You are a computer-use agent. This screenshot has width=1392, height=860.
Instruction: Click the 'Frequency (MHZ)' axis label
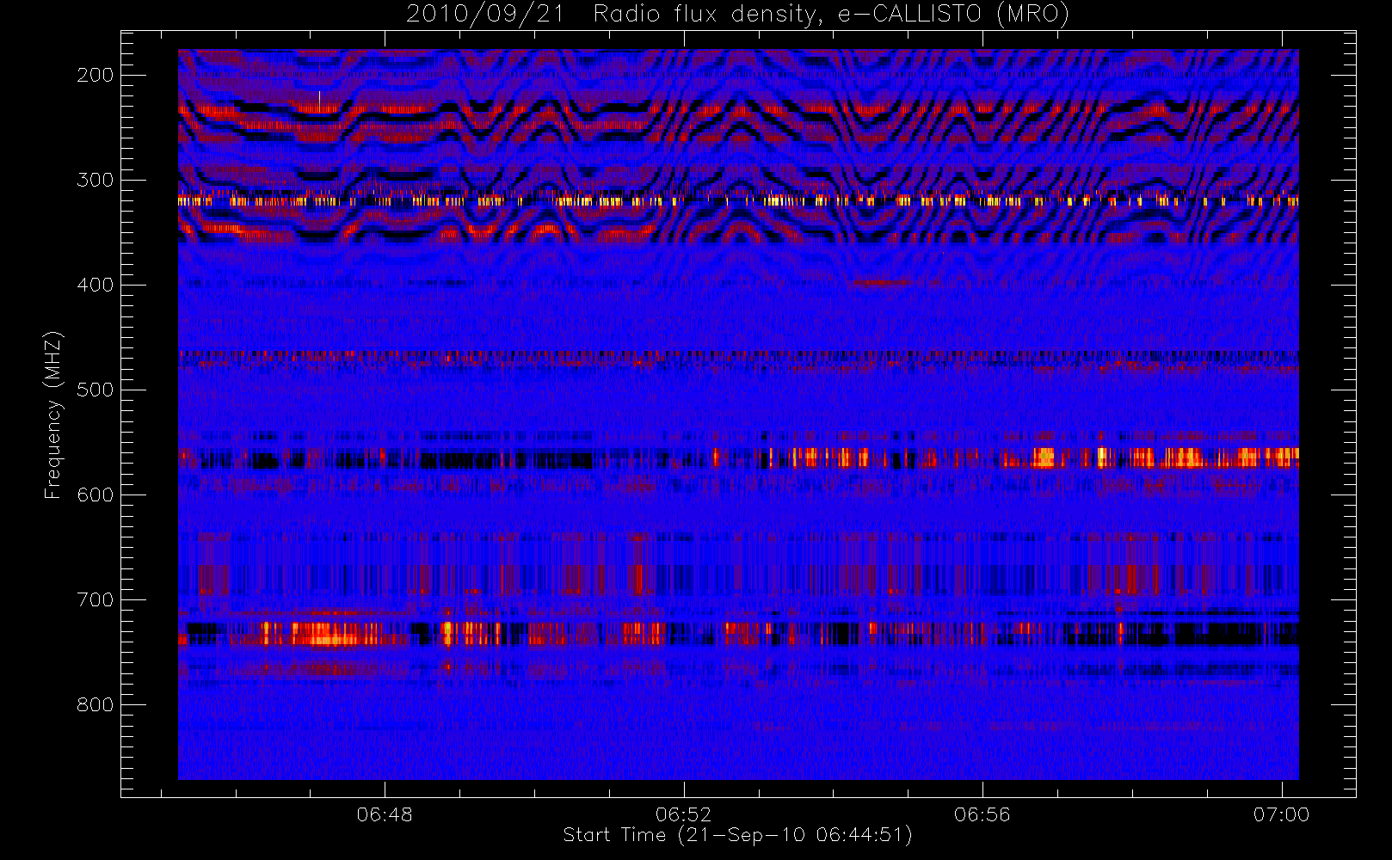click(53, 415)
